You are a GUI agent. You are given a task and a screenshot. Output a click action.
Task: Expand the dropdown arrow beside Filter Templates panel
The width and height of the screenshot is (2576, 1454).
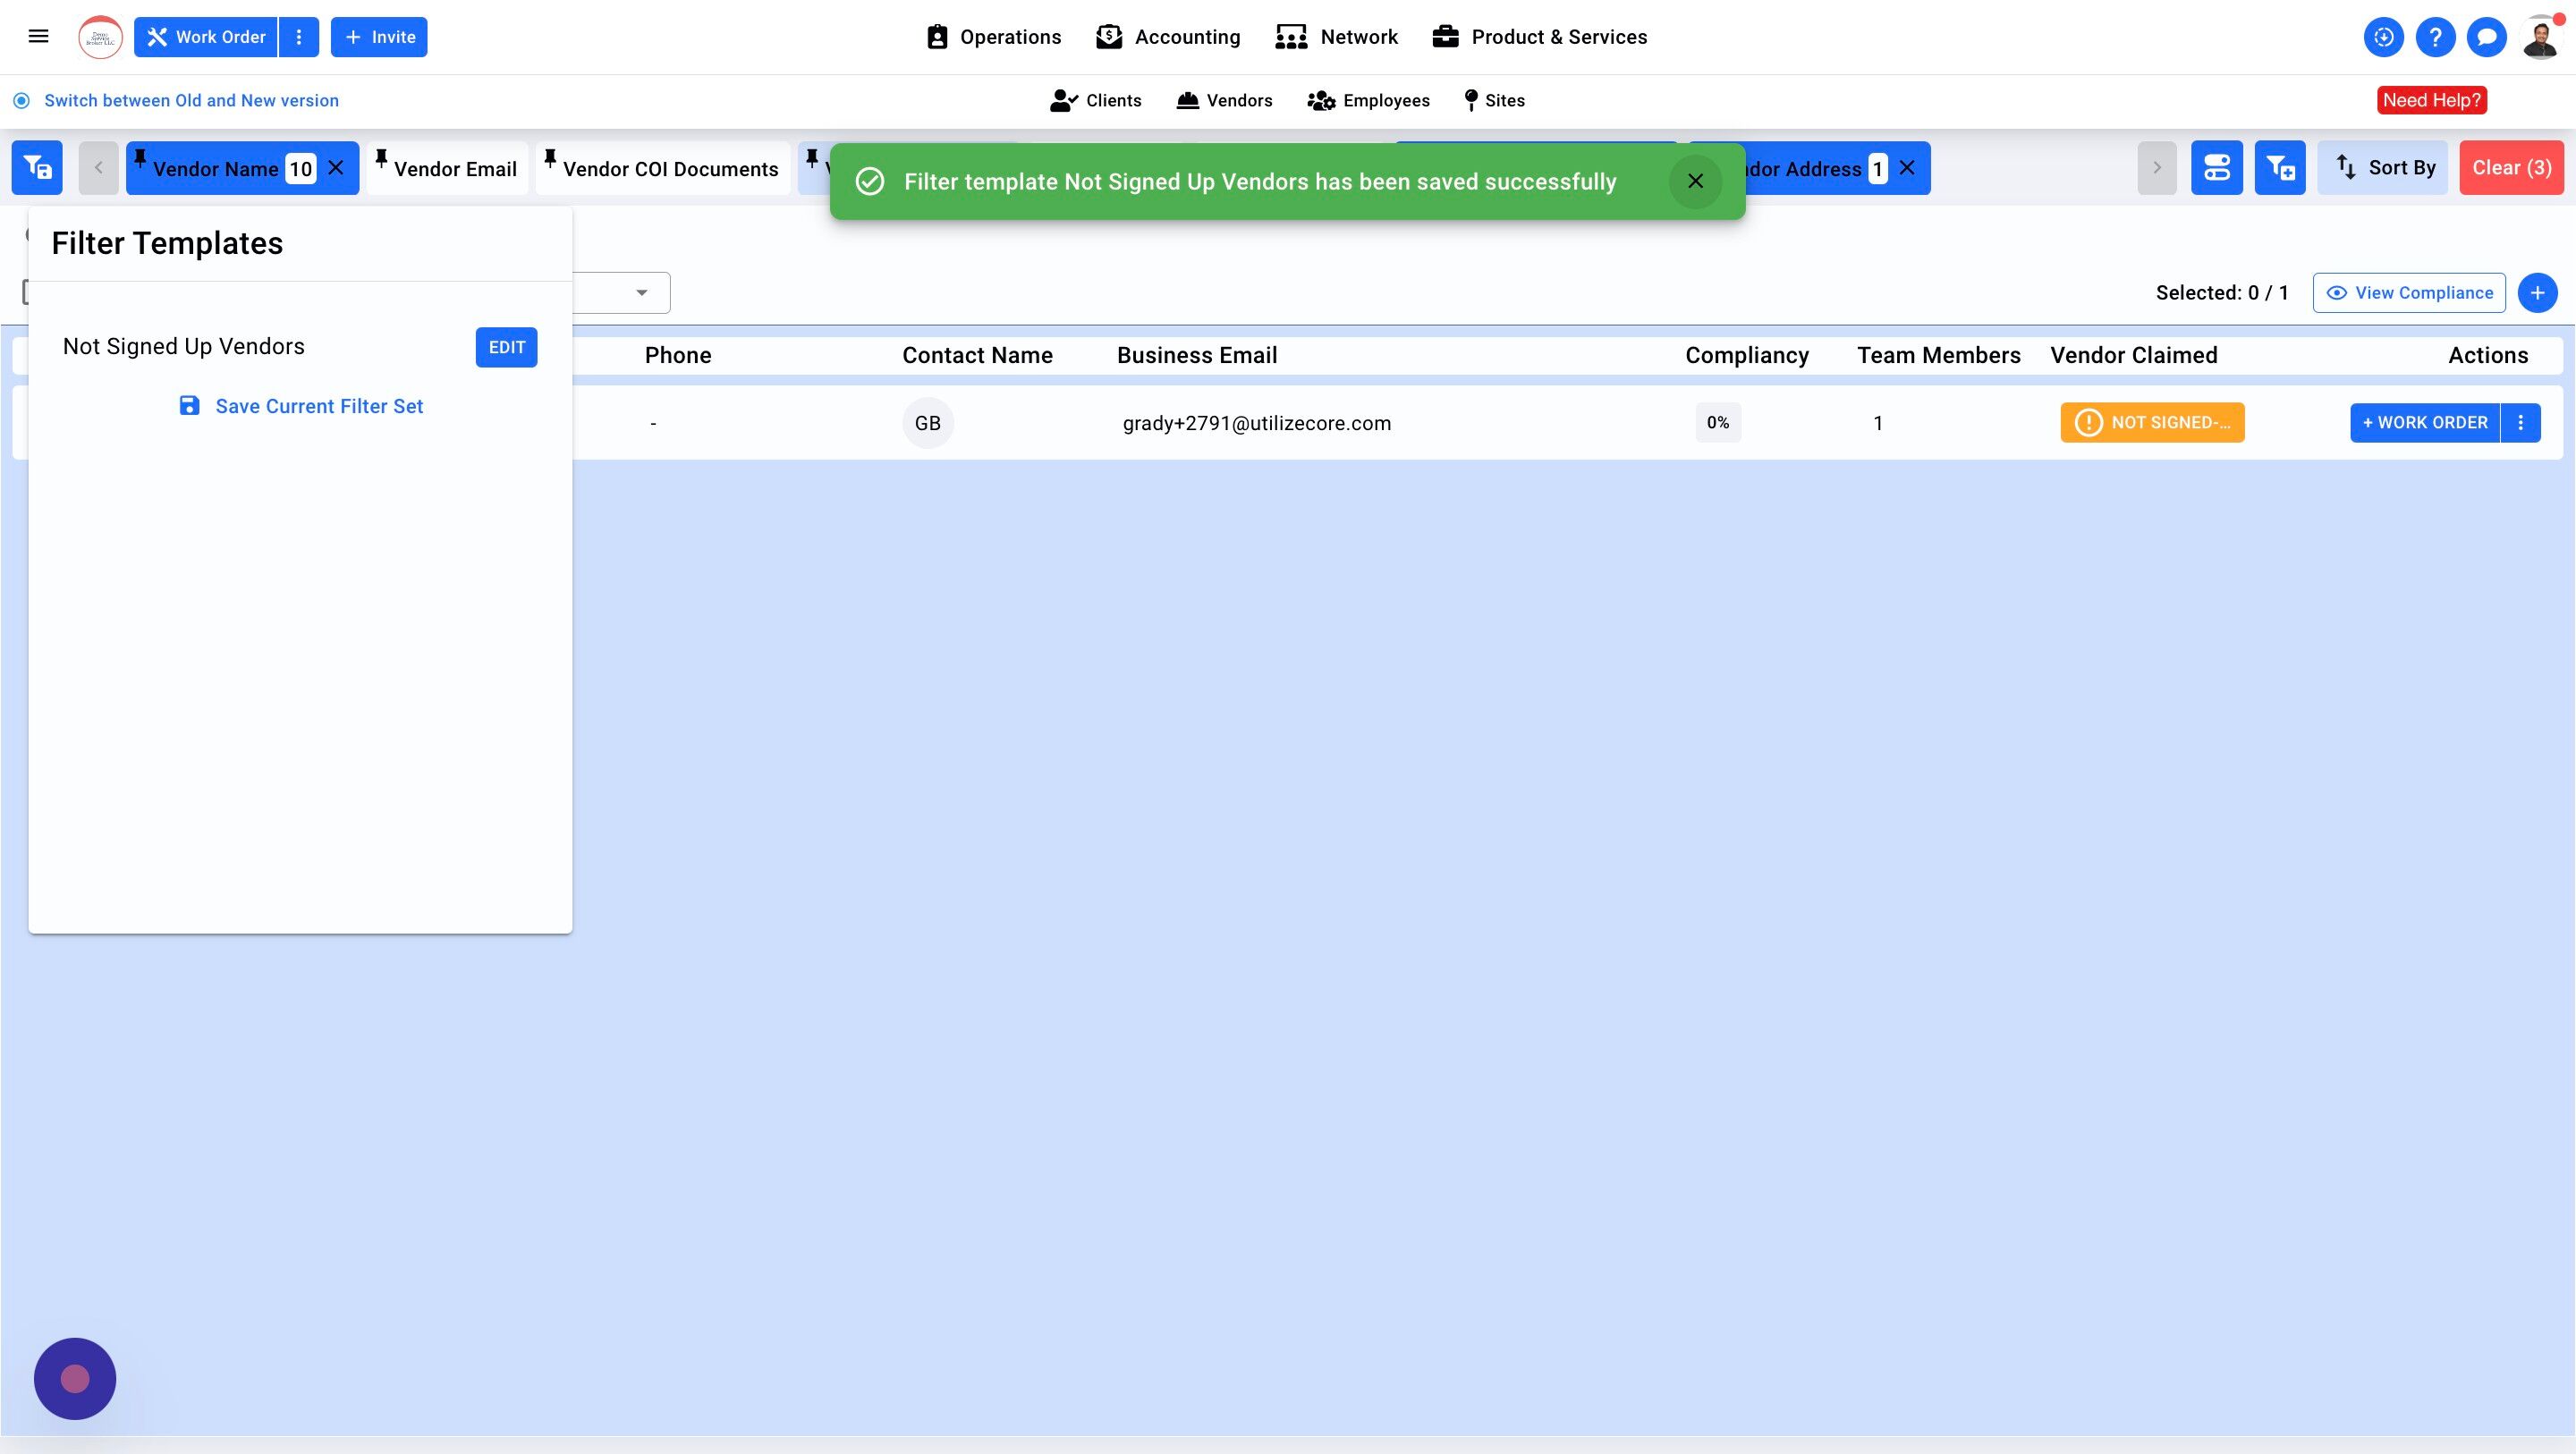click(641, 293)
